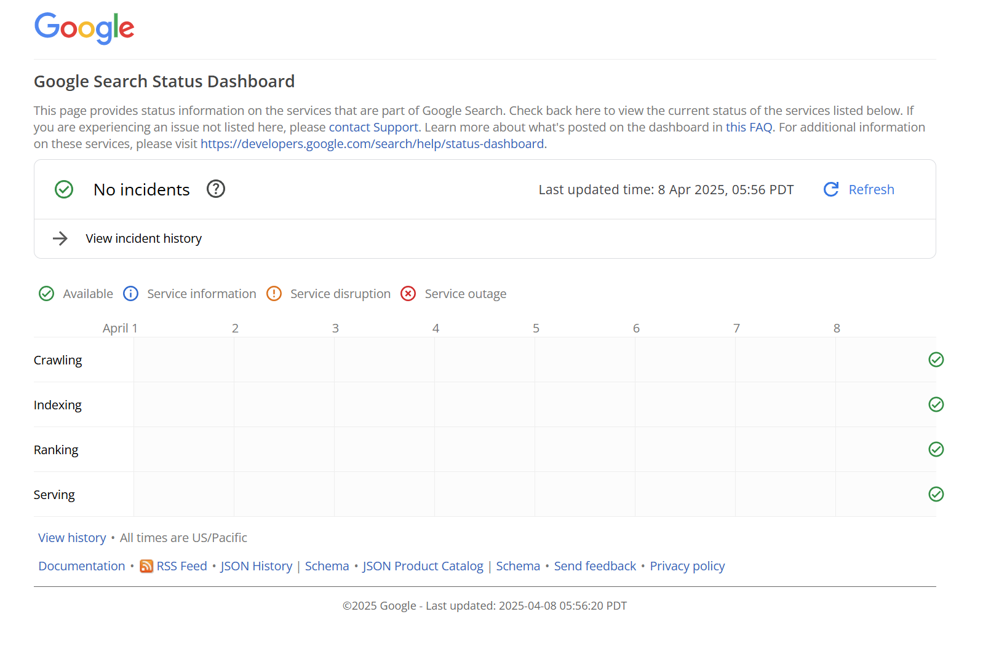Screen dimensions: 999x649
Task: Open the Privacy policy link
Action: tap(687, 566)
